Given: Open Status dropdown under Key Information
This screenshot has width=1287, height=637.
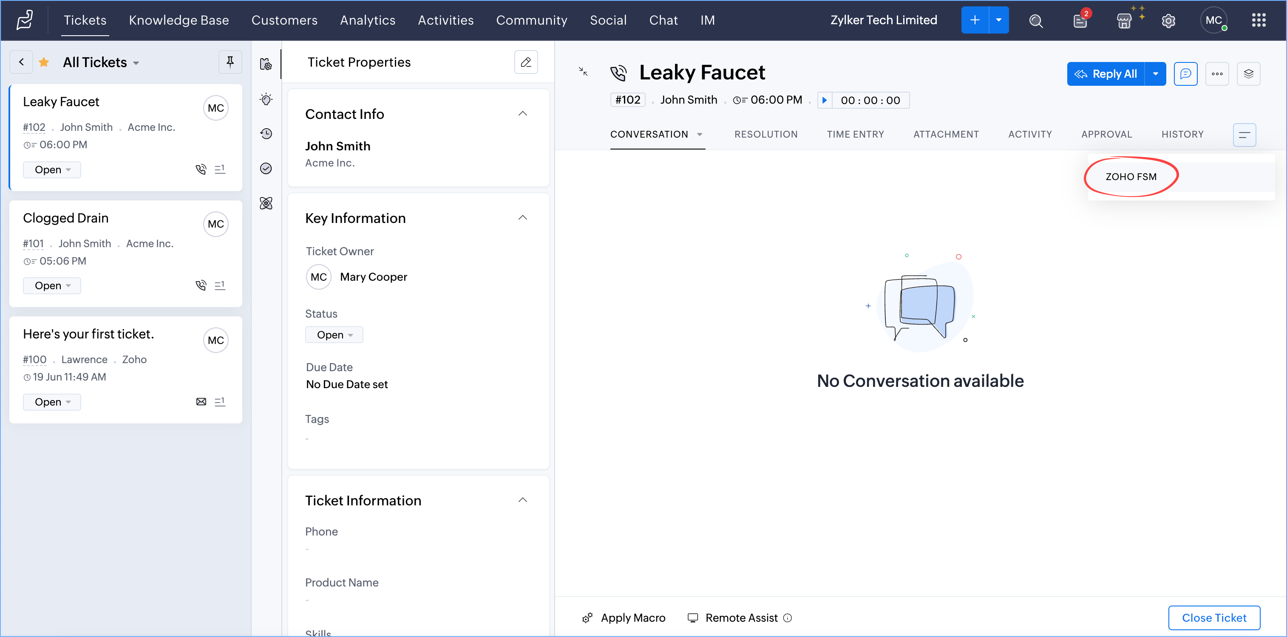Looking at the screenshot, I should [334, 335].
